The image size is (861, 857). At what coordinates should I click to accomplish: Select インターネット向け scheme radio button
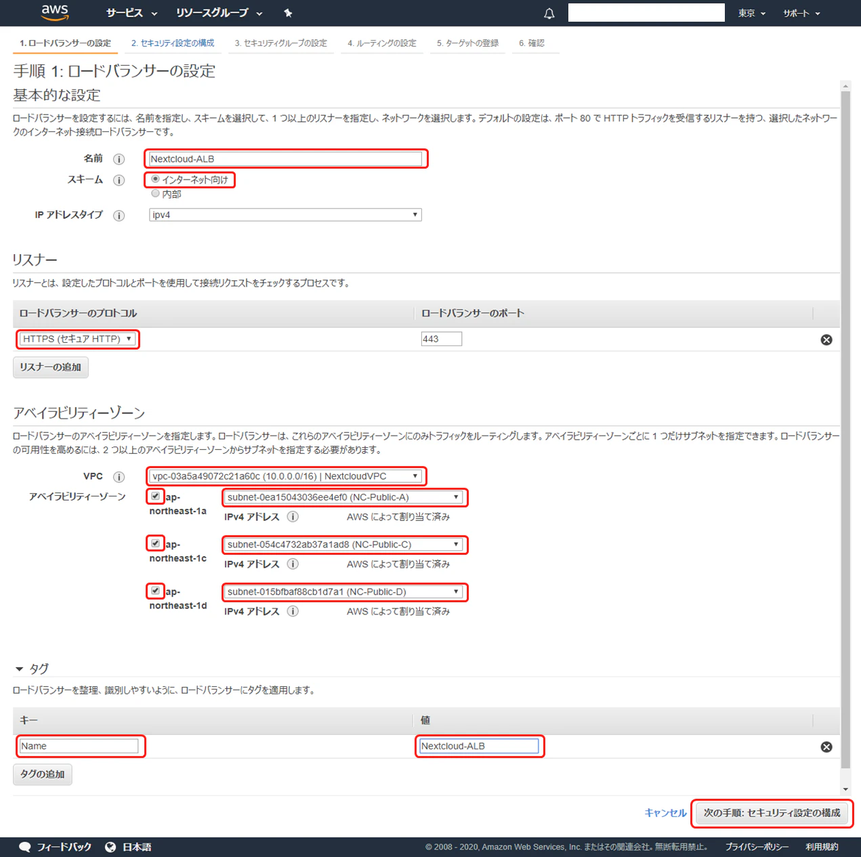pos(155,179)
